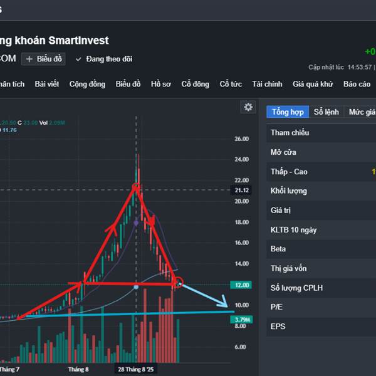Switch to Cộng đồng tab
376x376 pixels.
(87, 84)
